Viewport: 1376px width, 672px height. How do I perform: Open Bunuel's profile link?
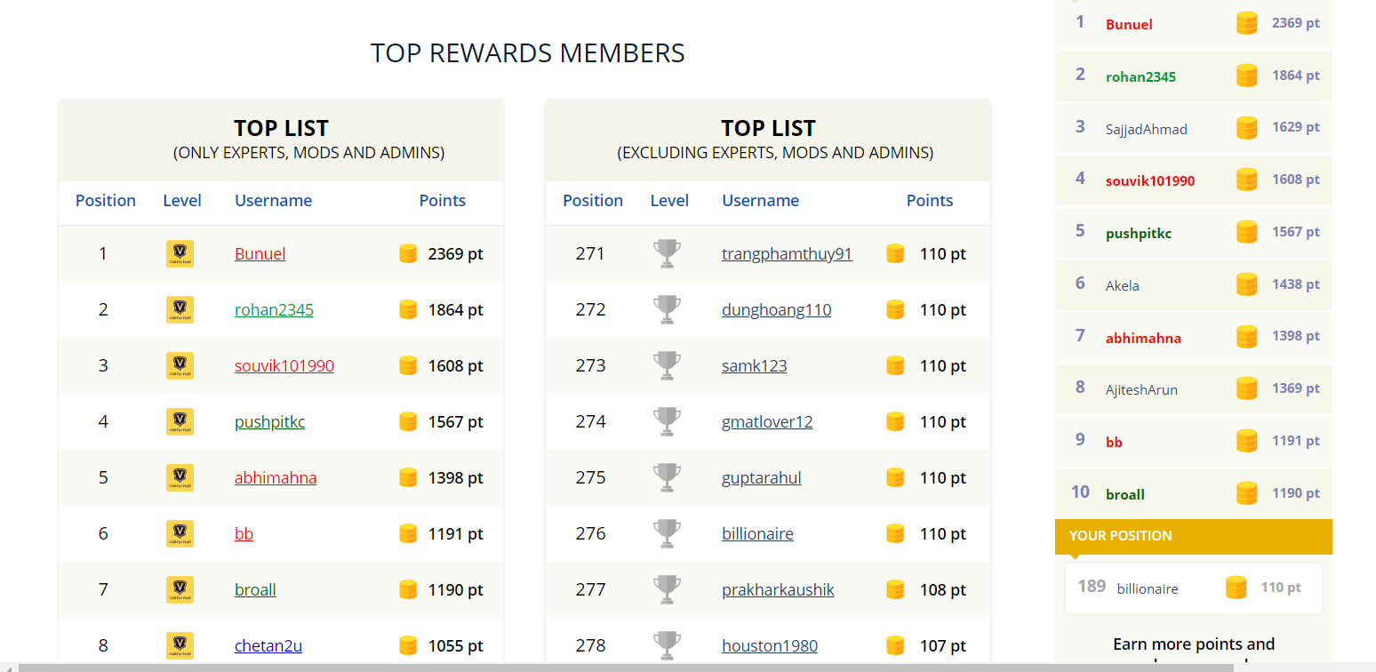260,253
